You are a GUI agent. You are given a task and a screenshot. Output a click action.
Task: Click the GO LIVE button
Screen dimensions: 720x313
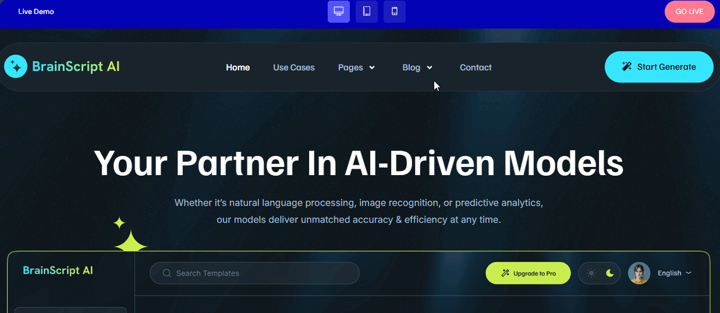(x=689, y=12)
